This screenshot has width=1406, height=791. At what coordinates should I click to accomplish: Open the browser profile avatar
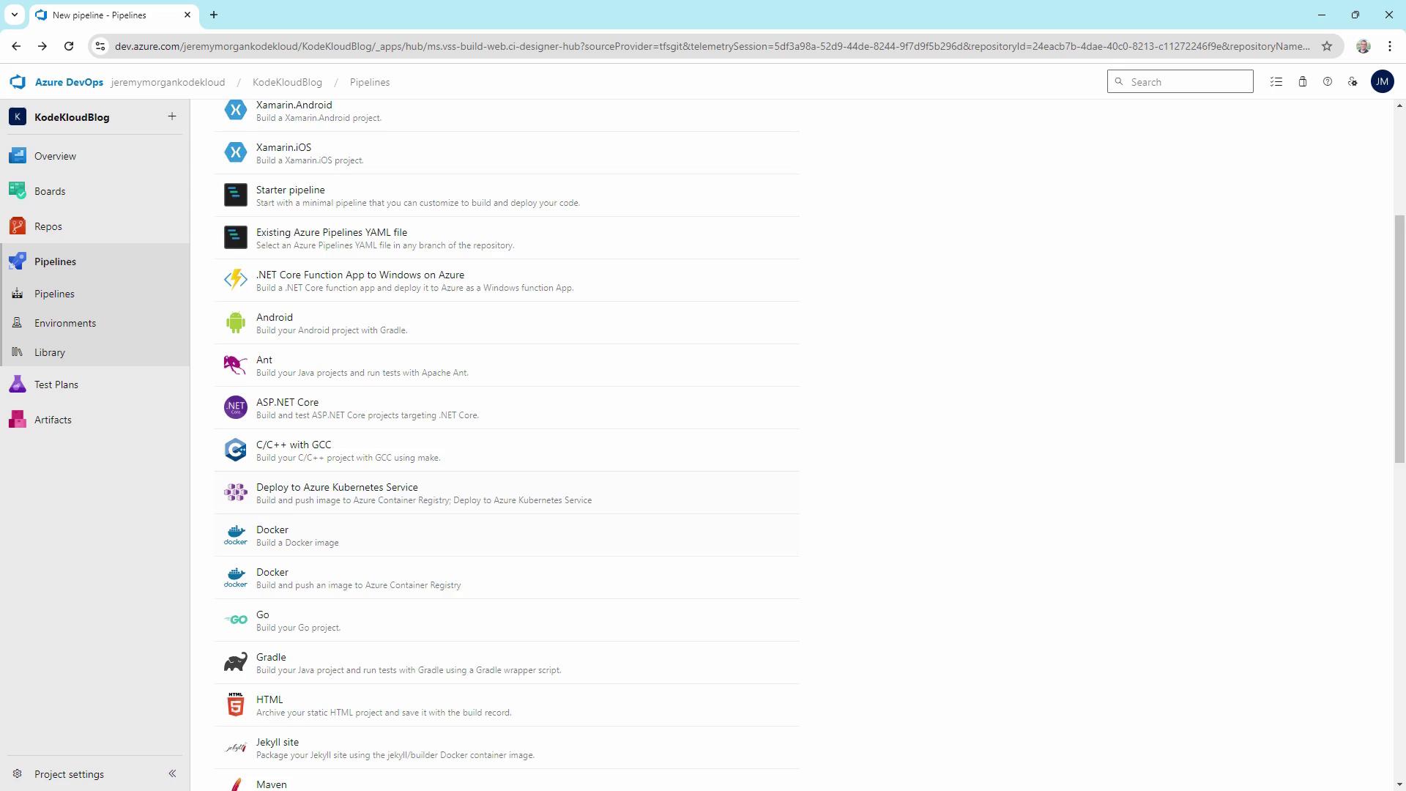(1363, 46)
